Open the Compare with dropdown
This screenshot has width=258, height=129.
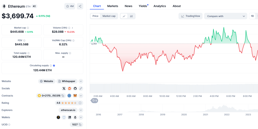225,16
